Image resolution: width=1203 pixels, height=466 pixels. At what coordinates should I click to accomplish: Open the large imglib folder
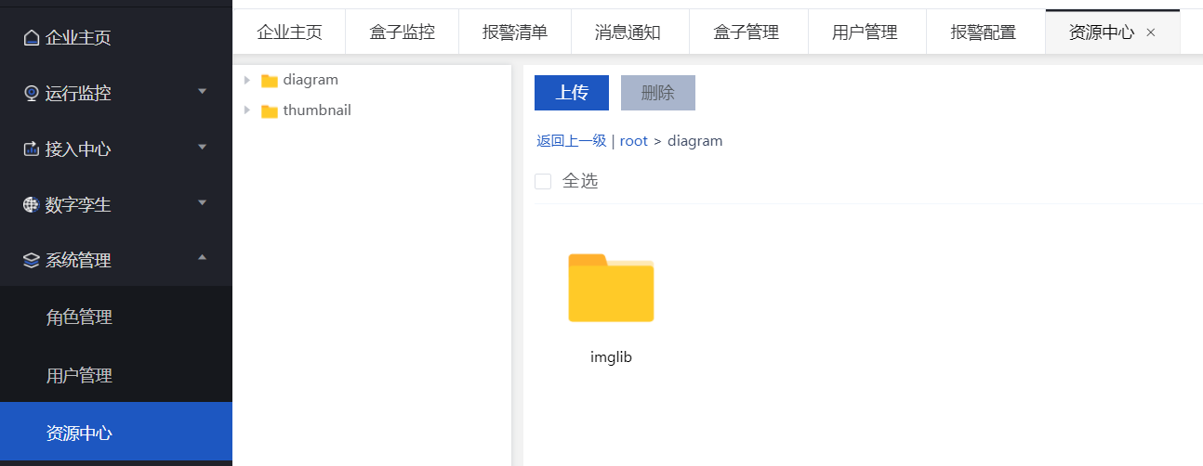[611, 288]
